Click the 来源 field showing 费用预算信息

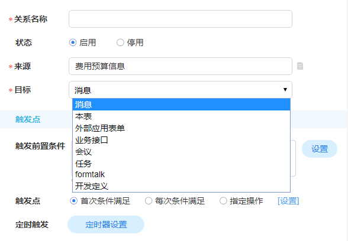coord(181,66)
